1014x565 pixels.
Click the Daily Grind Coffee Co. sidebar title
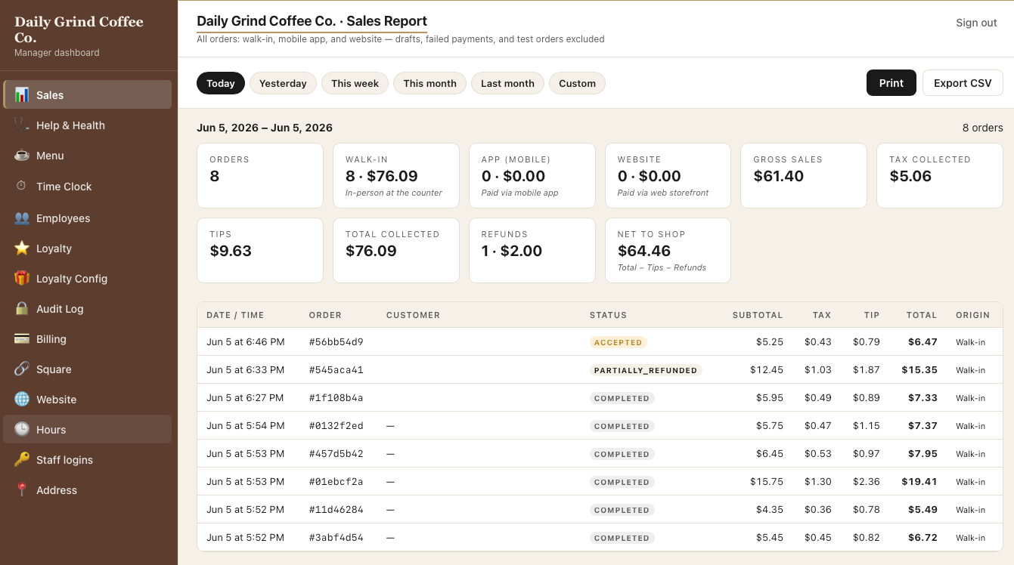(79, 29)
